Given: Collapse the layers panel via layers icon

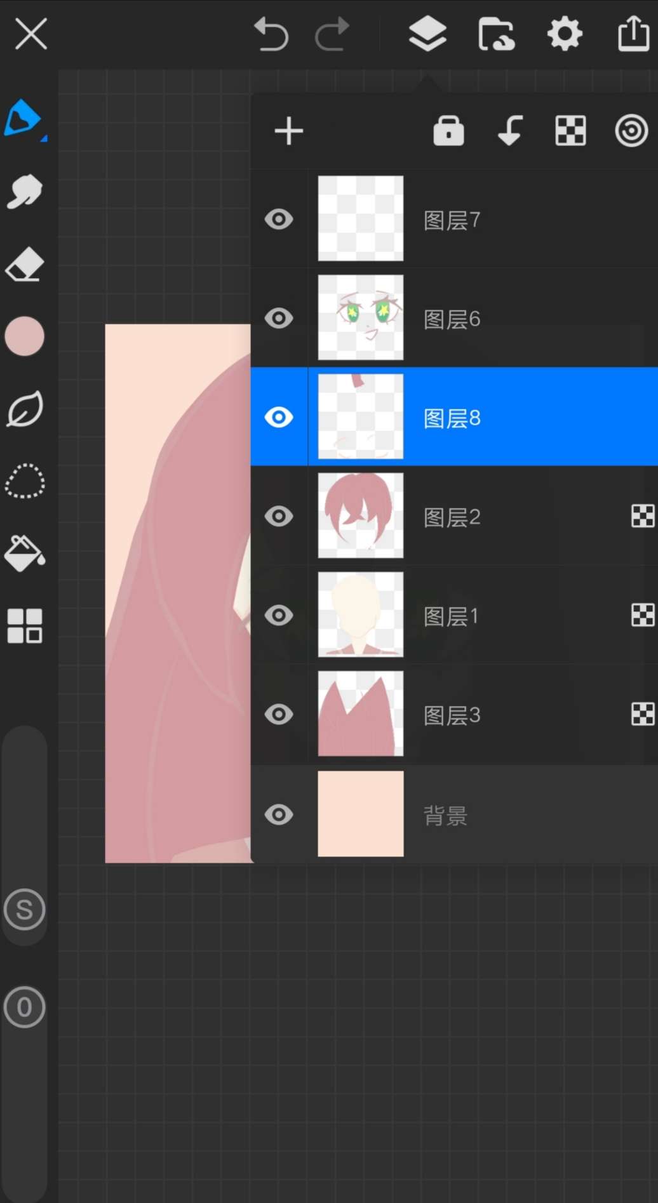Looking at the screenshot, I should [x=427, y=34].
